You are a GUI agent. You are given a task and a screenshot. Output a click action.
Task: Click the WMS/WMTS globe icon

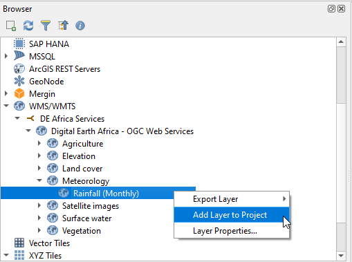[x=19, y=106]
